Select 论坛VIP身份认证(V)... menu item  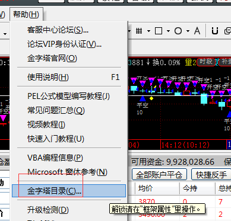(x=69, y=44)
